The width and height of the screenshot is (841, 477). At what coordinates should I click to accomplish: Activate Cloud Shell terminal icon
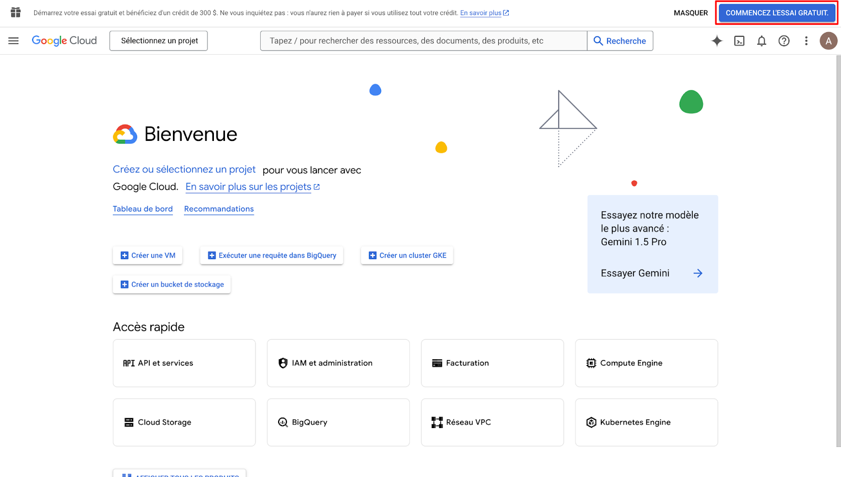click(x=740, y=40)
